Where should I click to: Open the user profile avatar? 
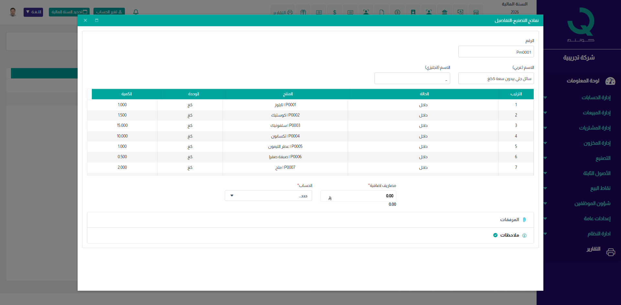click(13, 12)
